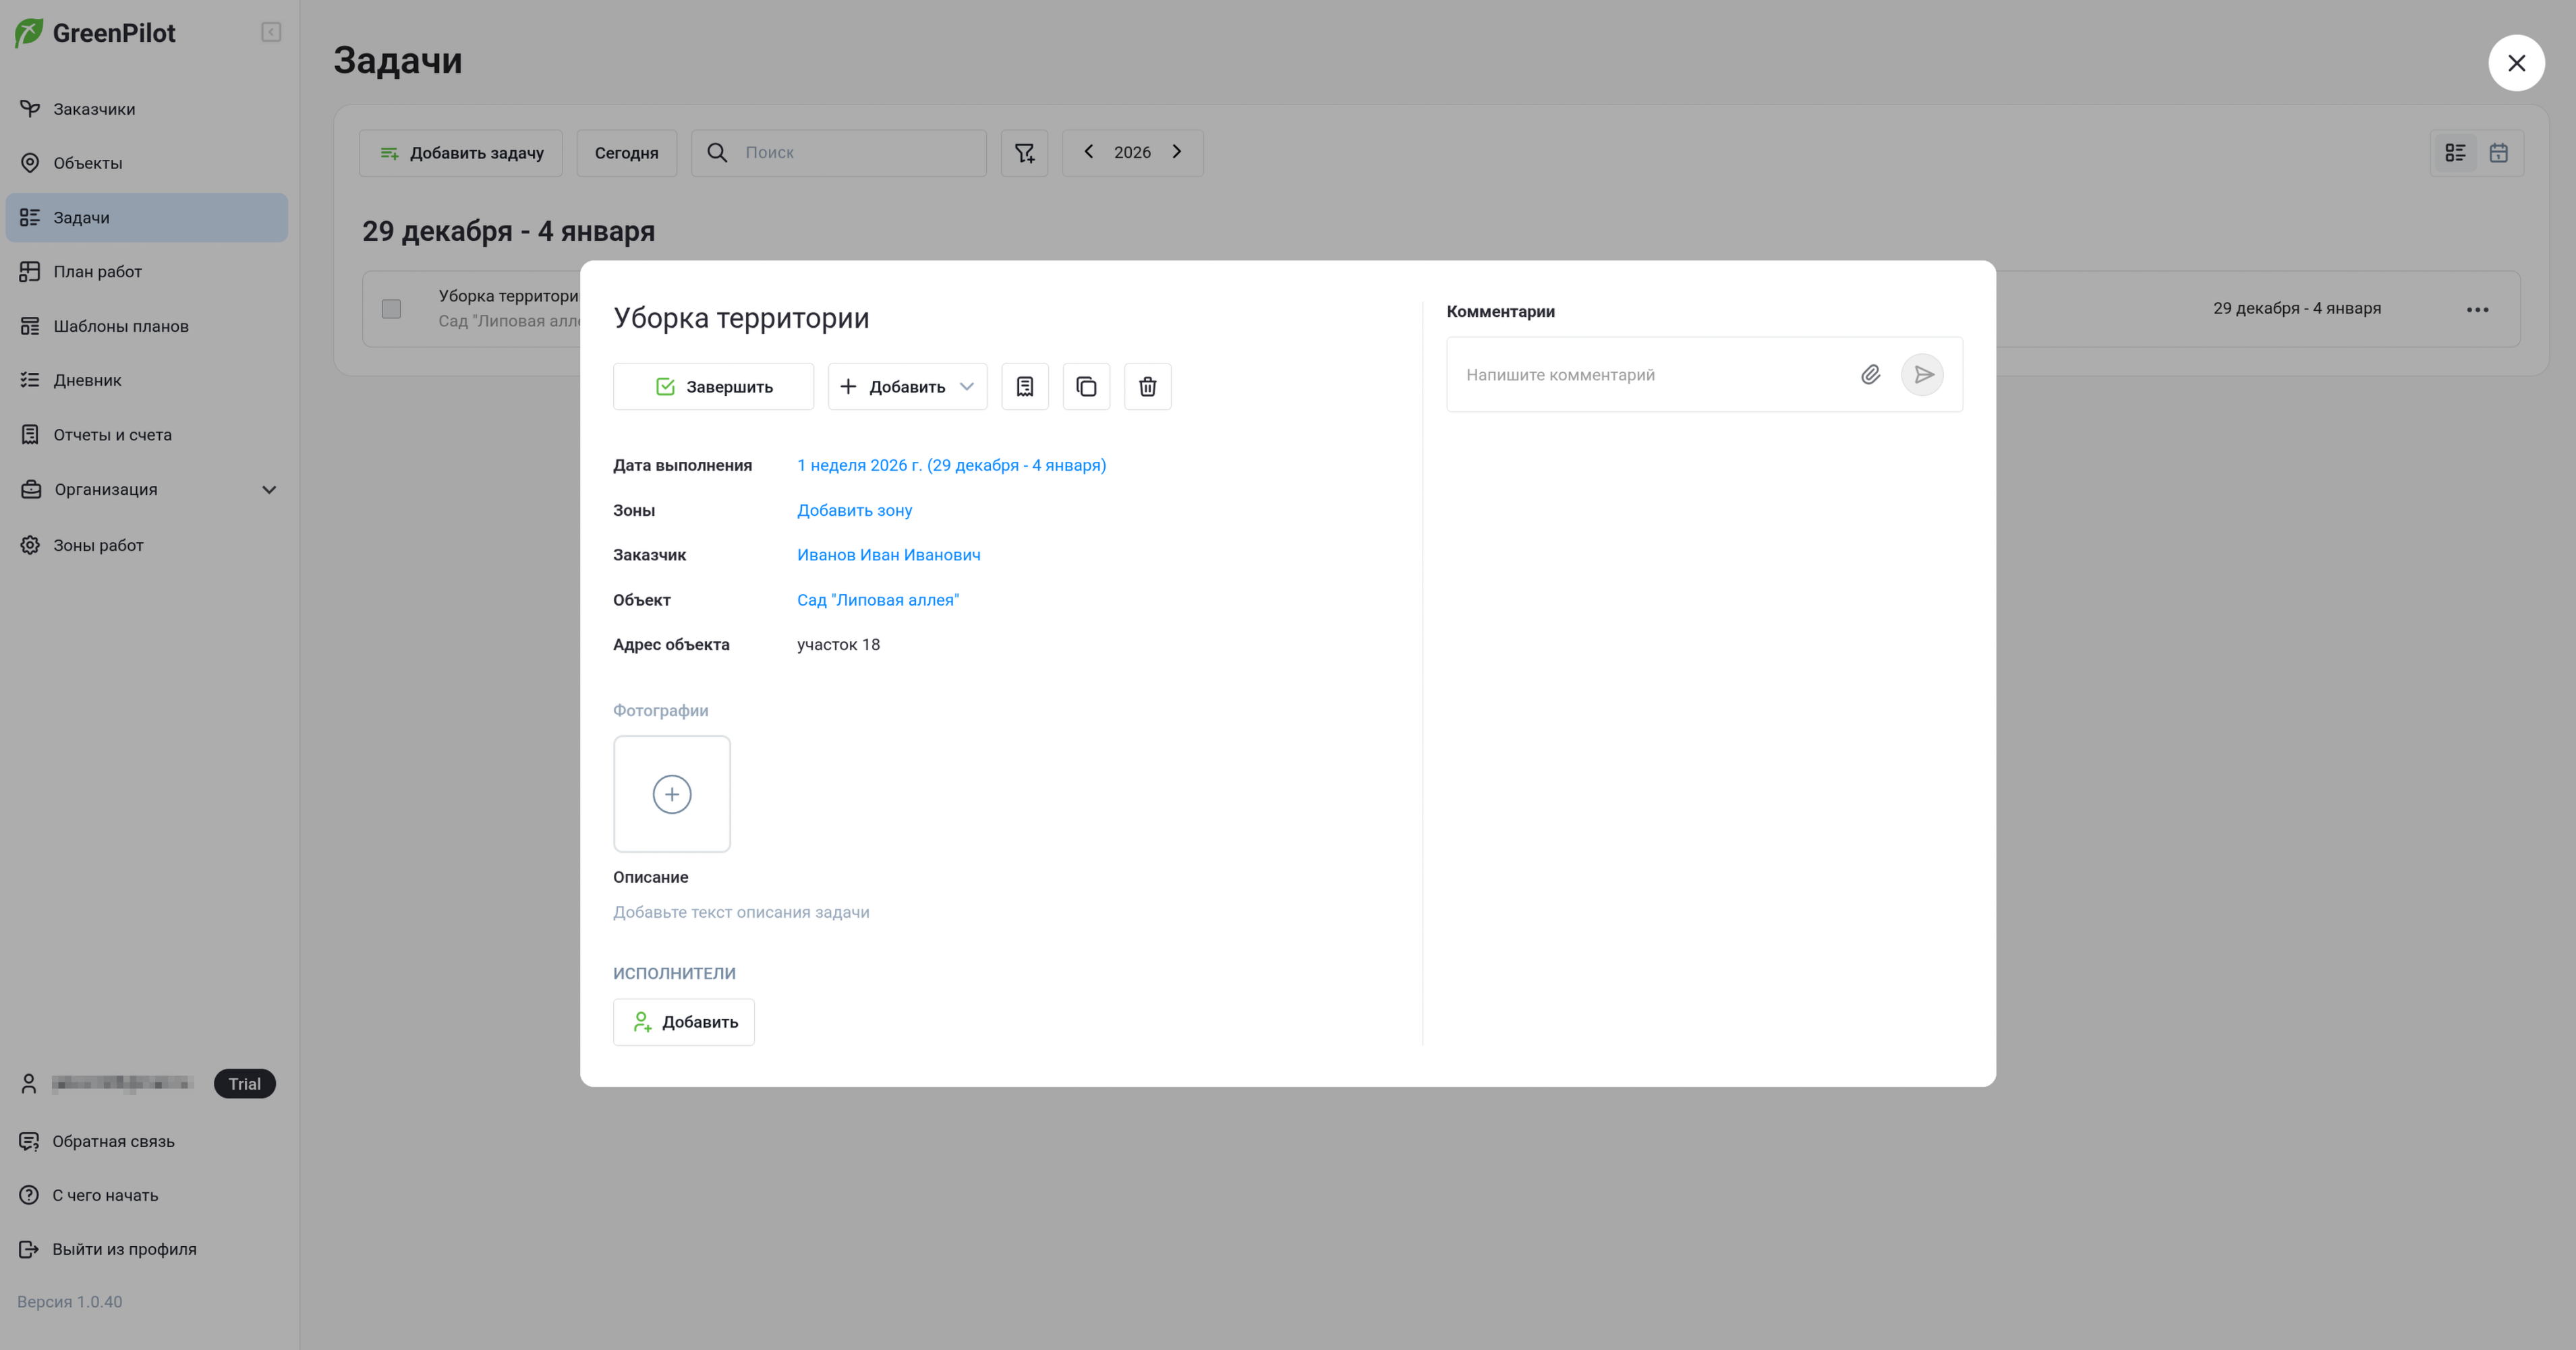This screenshot has height=1350, width=2576.
Task: Go to the next year after 2026
Action: point(1176,152)
